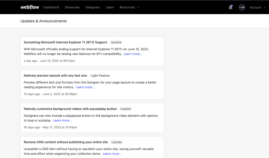Expand the Account dropdown menu
The width and height of the screenshot is (269, 158).
pyautogui.click(x=258, y=7)
